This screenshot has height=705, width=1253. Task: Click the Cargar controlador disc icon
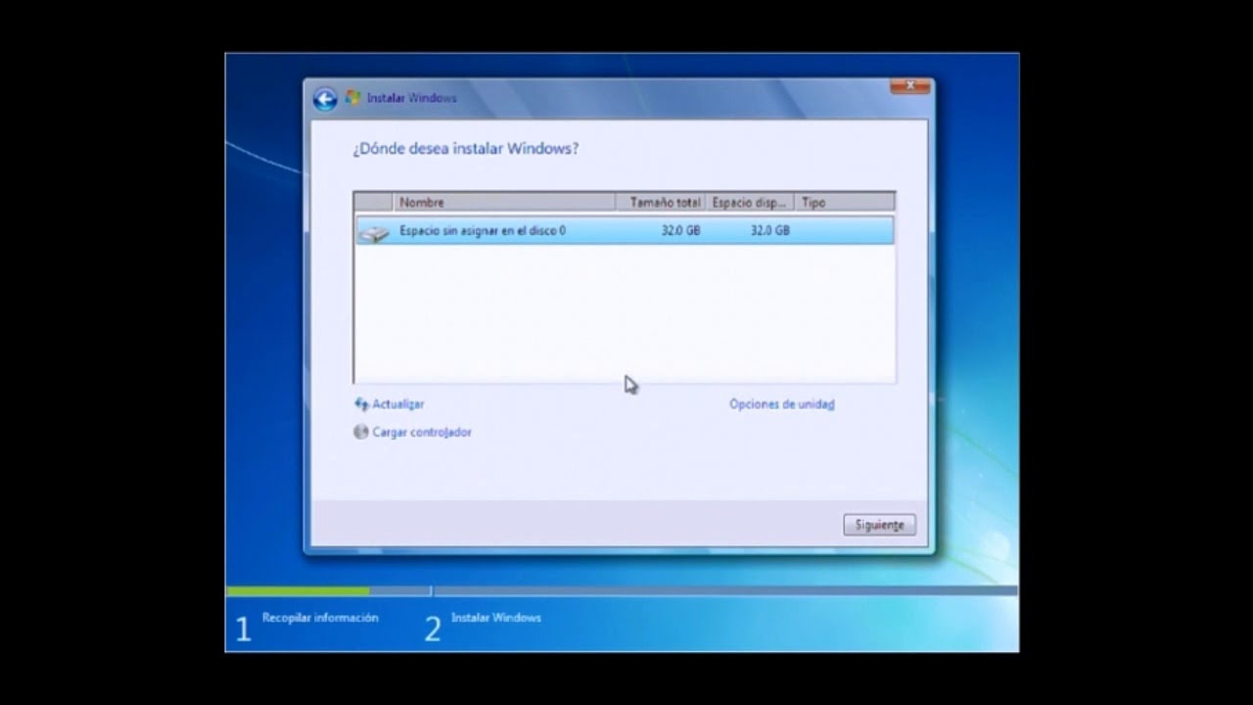pyautogui.click(x=361, y=432)
